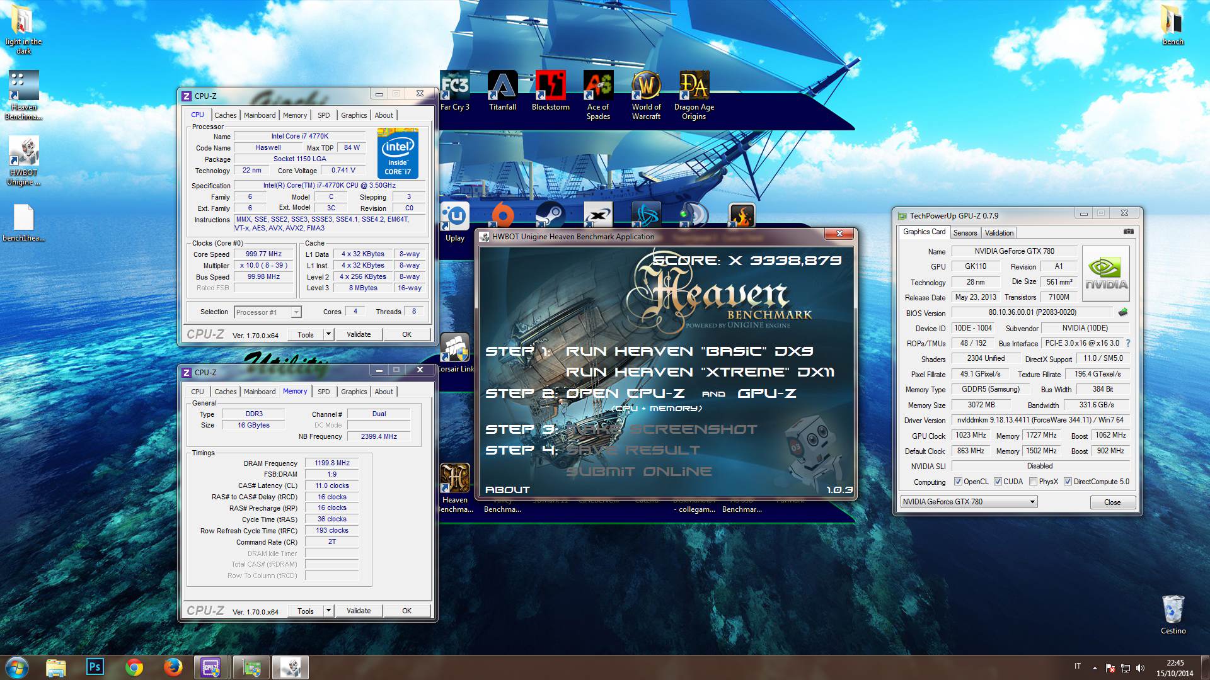Launch the Titanfall desktop shortcut

click(502, 91)
